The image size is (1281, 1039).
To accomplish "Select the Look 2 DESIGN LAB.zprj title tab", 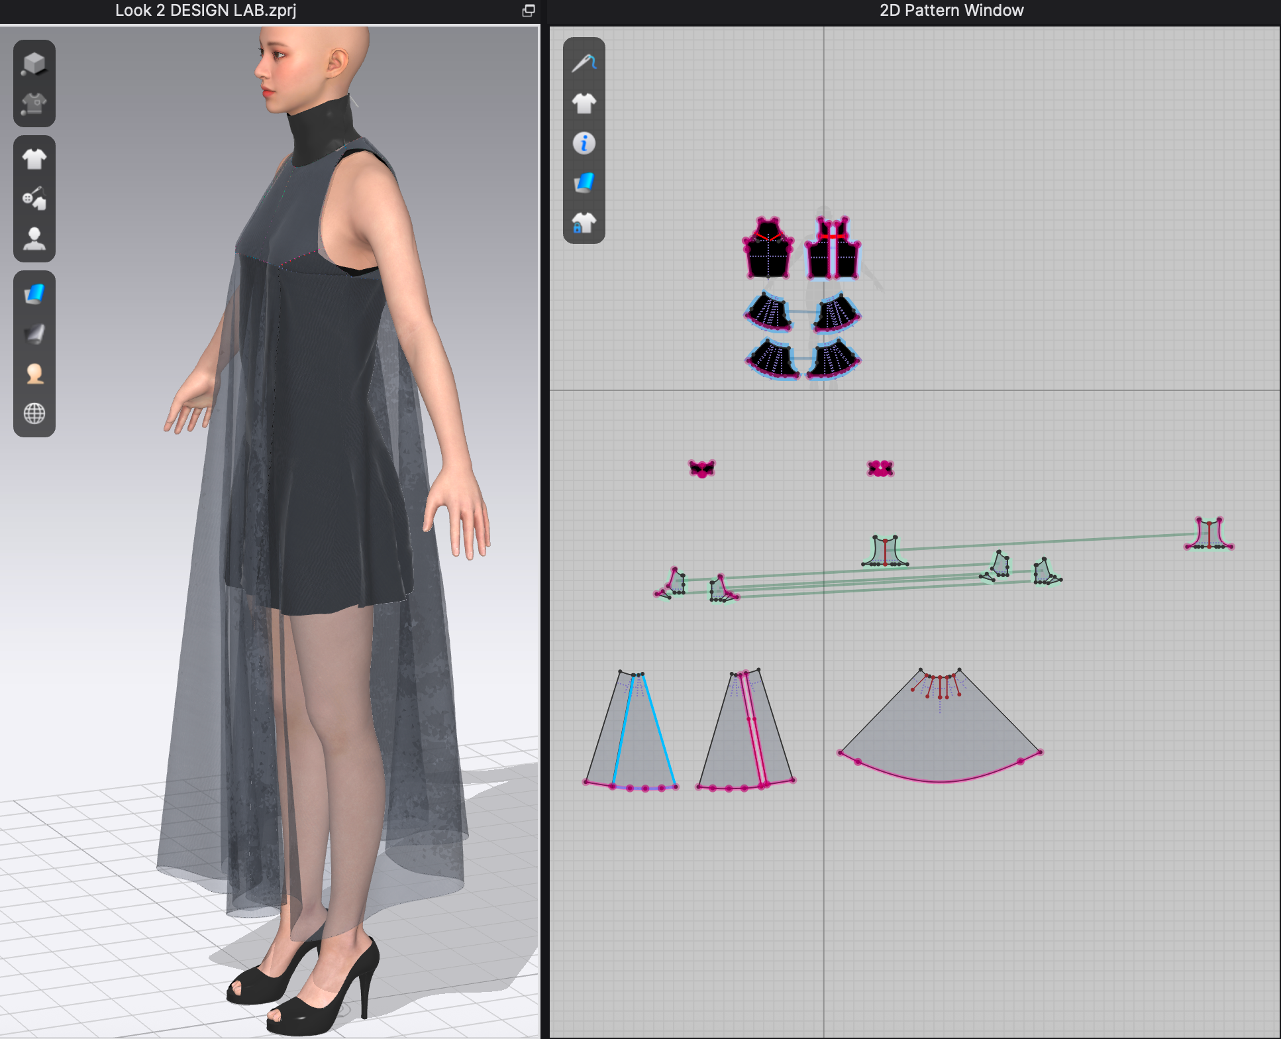I will pos(205,11).
